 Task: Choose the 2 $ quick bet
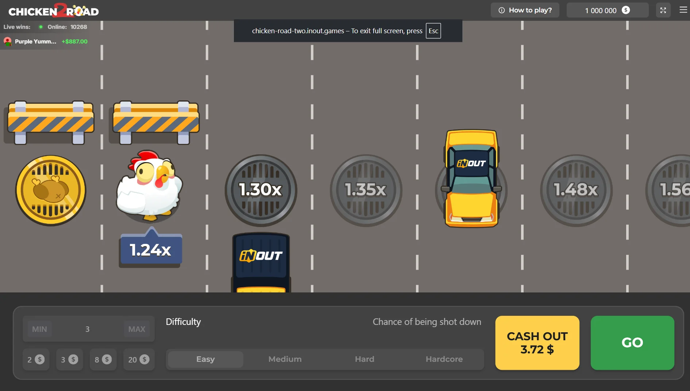click(36, 360)
